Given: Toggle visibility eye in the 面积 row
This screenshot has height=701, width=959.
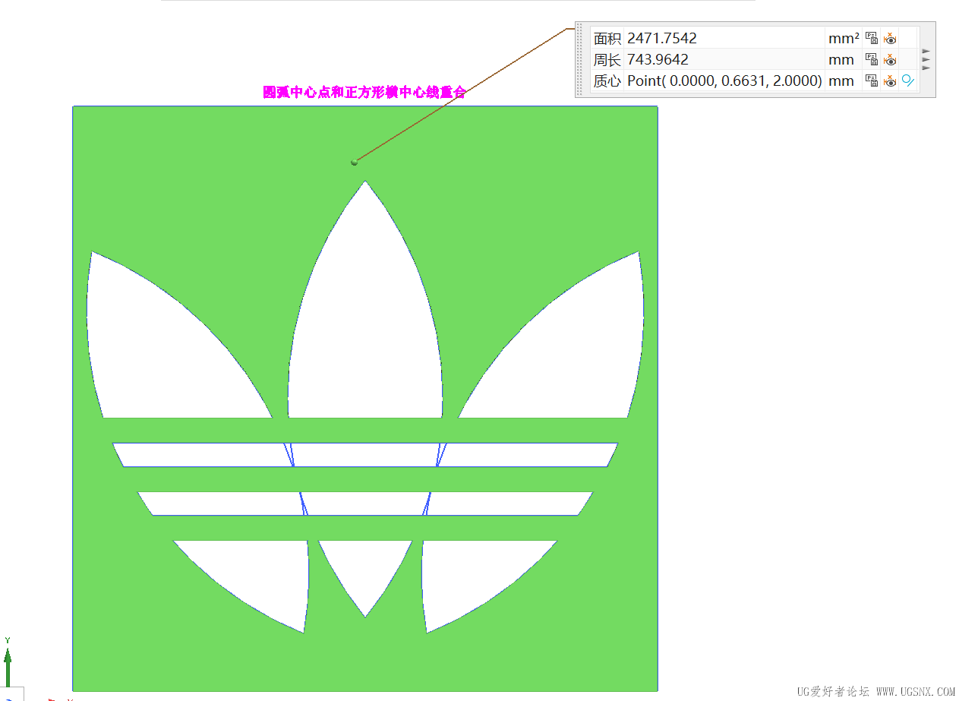Looking at the screenshot, I should tap(890, 38).
